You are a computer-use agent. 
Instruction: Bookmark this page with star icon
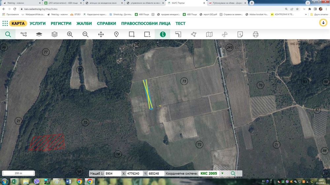coord(297,9)
